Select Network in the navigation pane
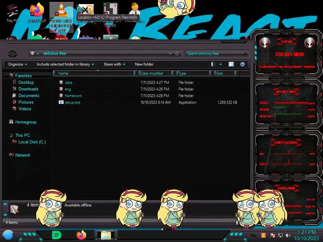 click(23, 155)
